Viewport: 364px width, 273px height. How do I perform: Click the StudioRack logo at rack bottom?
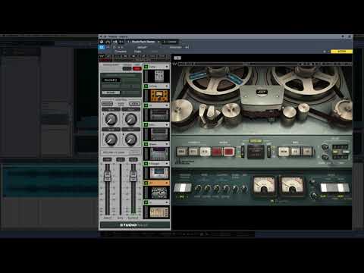click(x=134, y=225)
